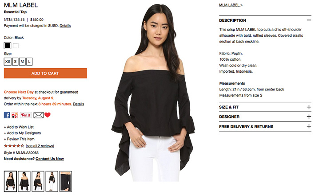This screenshot has height=195, width=315.
Task: Click Add to Cart button
Action: 45,73
